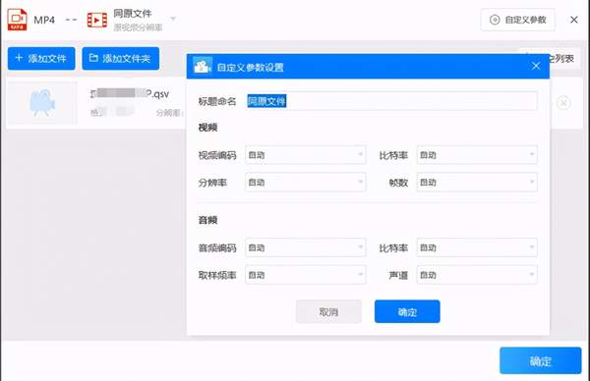
Task: Expand the 同原文件 output preset dropdown
Action: click(173, 19)
